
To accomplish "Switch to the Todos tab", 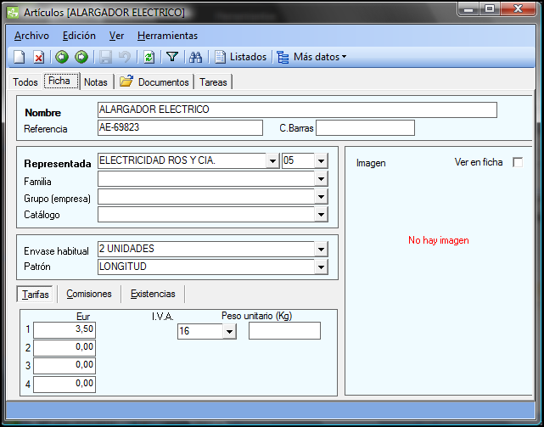I will (25, 82).
